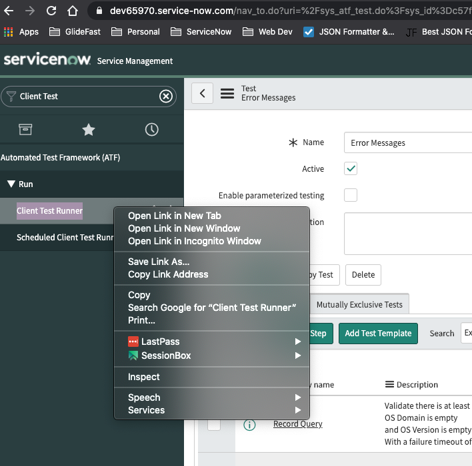Screen dimensions: 472x466
Task: Choose Inspect in context menu
Action: pos(211,377)
